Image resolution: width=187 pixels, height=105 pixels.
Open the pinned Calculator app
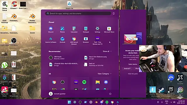click(x=74, y=30)
